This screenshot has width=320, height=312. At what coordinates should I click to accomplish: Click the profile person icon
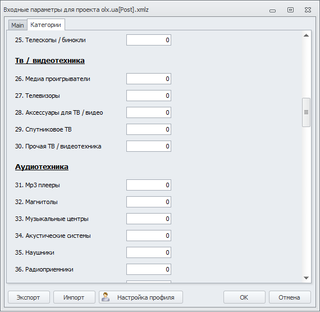(x=106, y=297)
